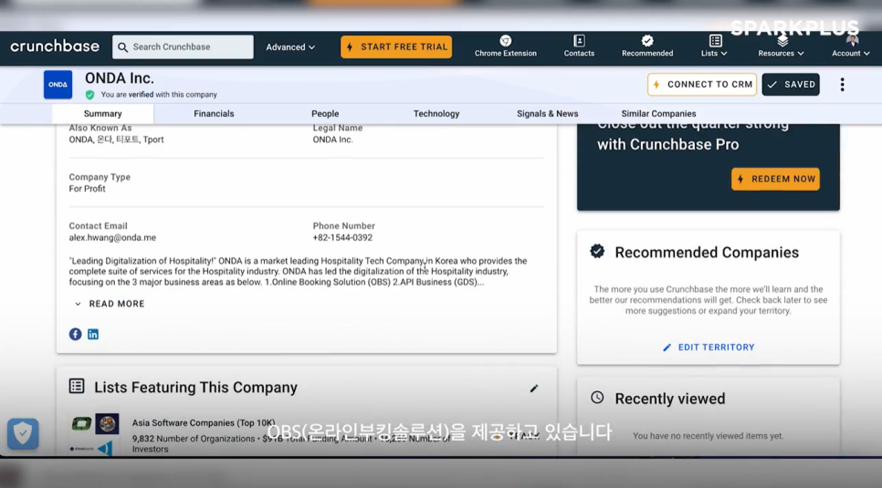
Task: Switch to the Summary tab
Action: point(103,114)
